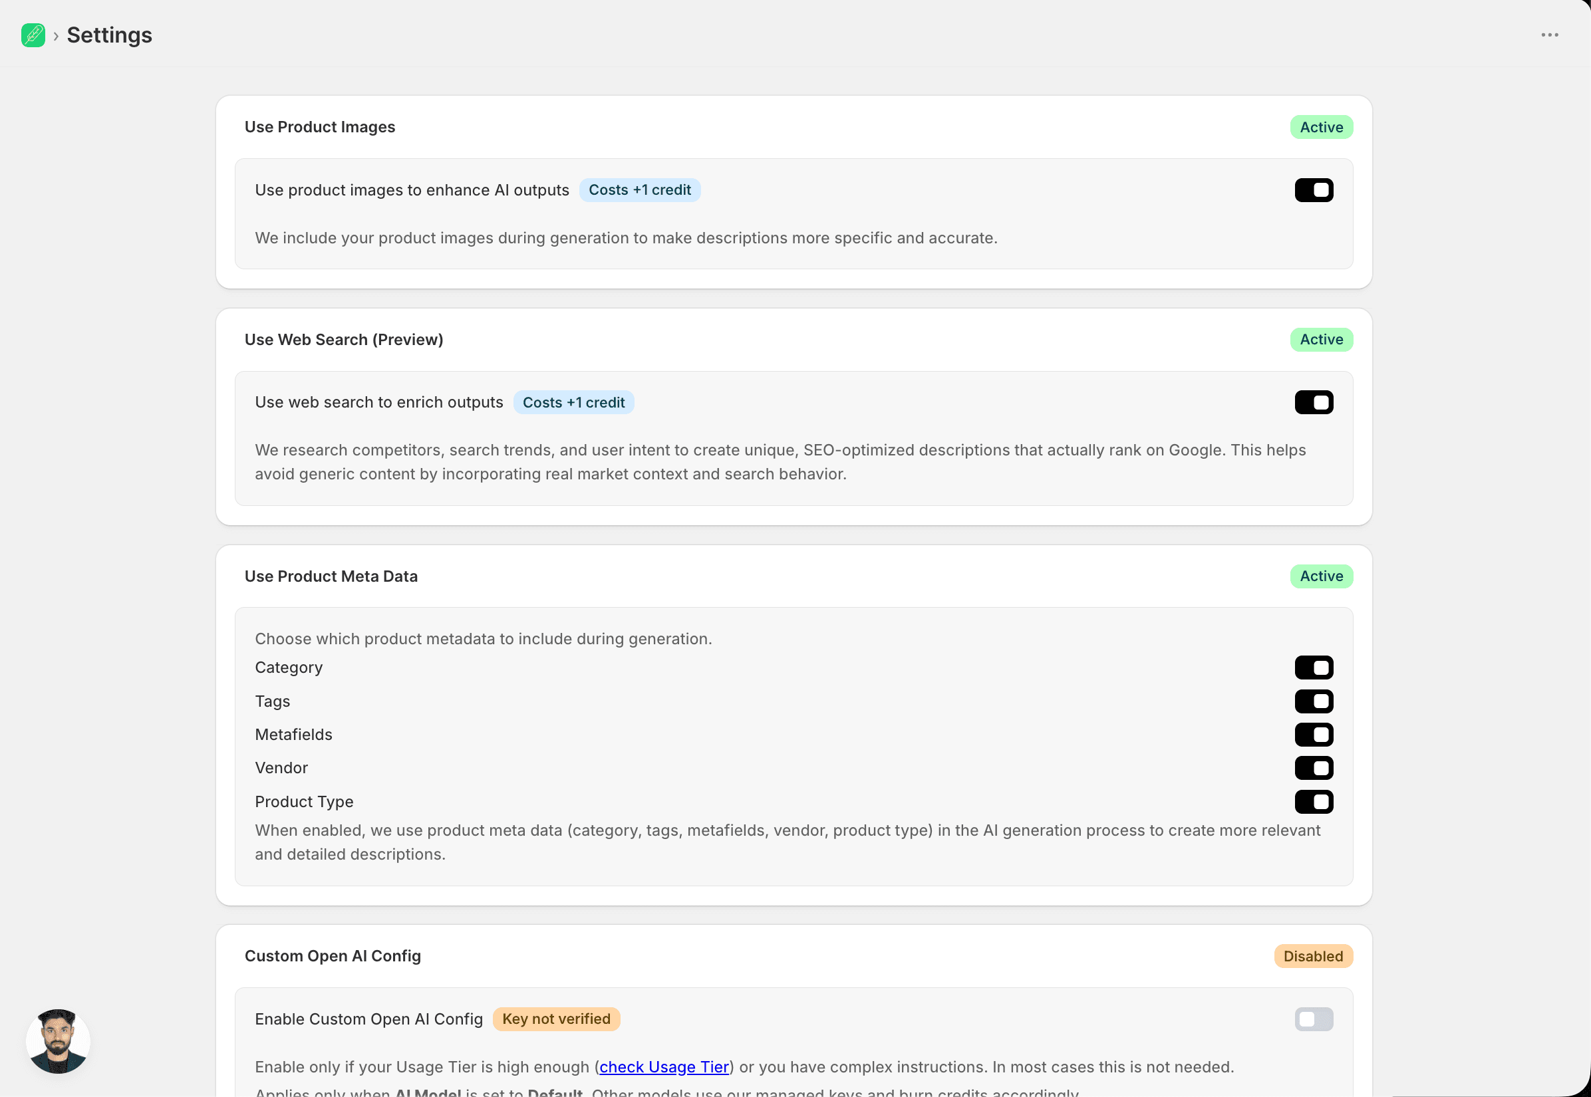The image size is (1591, 1097).
Task: Click the Settings breadcrumb title
Action: click(109, 35)
